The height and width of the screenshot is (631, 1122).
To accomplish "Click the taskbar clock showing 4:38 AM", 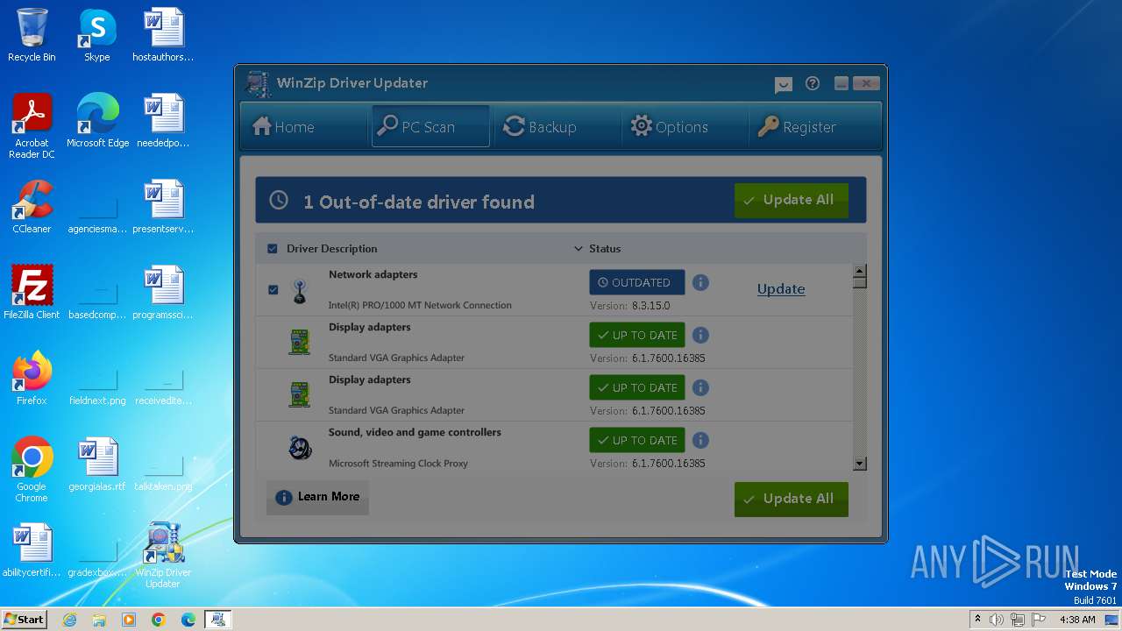I will (x=1077, y=620).
